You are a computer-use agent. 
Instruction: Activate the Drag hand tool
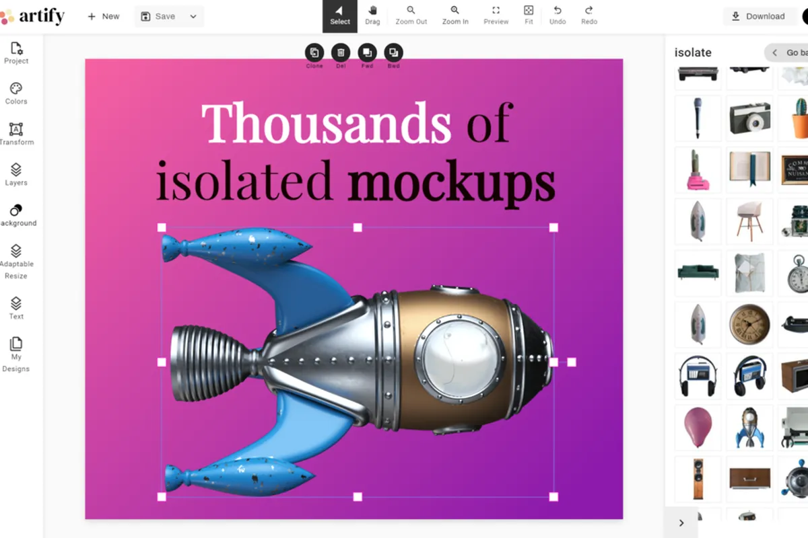372,16
